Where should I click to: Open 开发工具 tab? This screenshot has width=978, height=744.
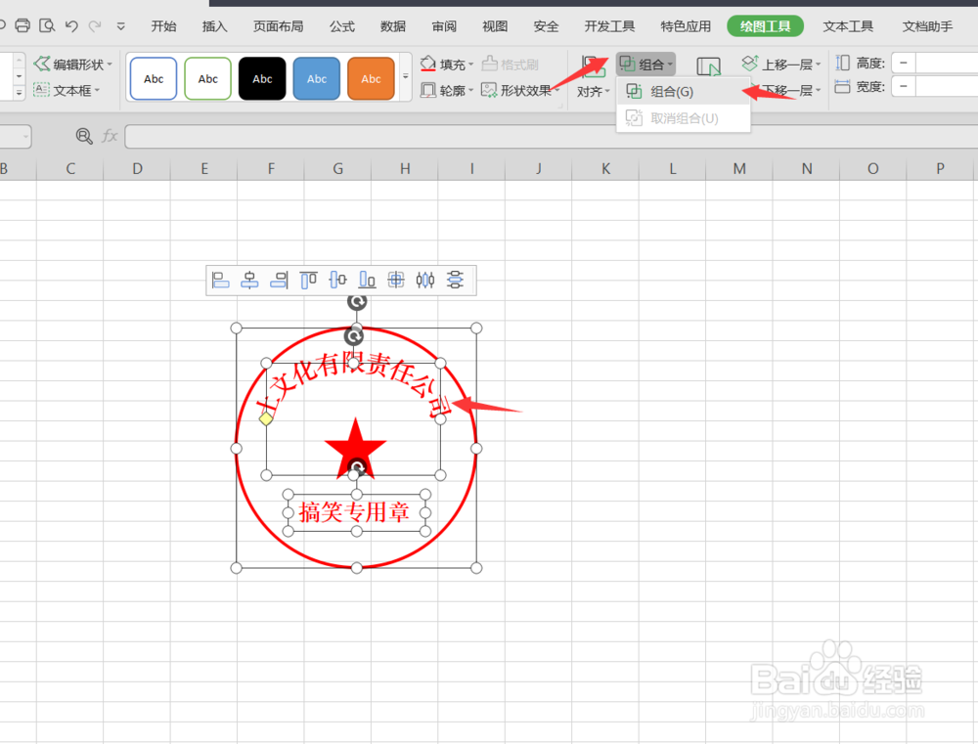click(609, 26)
